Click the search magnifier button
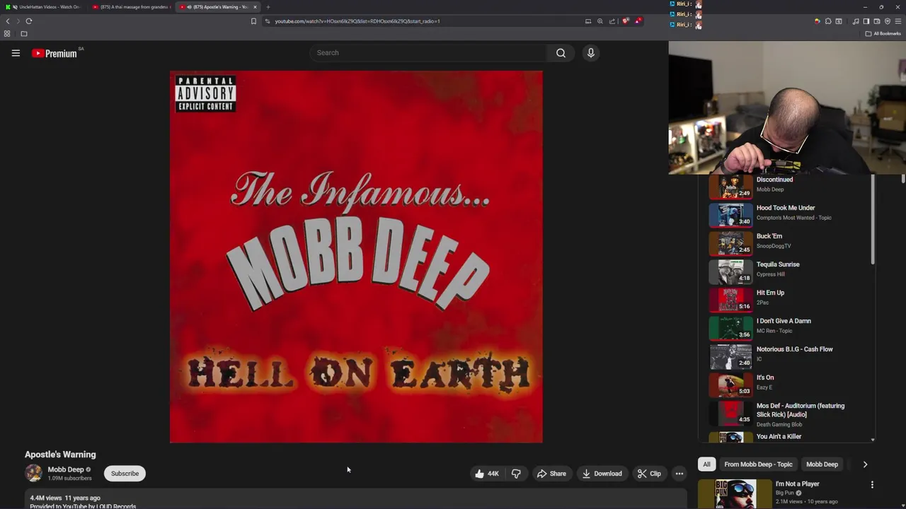The image size is (906, 509). click(561, 53)
